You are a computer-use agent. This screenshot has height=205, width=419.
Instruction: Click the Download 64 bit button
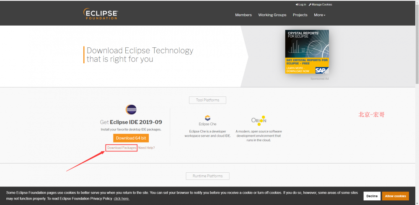click(x=131, y=138)
